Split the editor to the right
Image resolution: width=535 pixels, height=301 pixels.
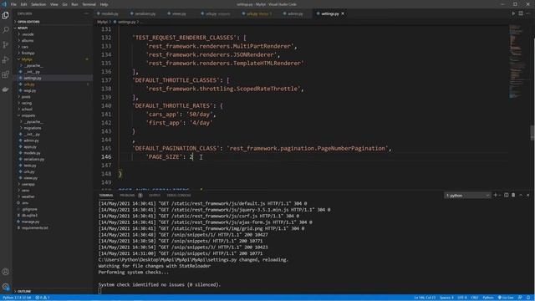pos(521,13)
